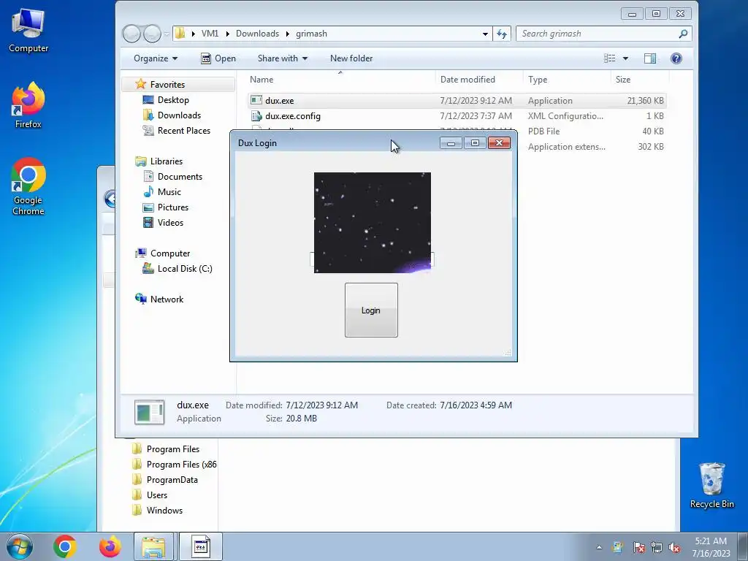Image resolution: width=748 pixels, height=561 pixels.
Task: Click VM1 in the address breadcrumb
Action: coord(210,34)
